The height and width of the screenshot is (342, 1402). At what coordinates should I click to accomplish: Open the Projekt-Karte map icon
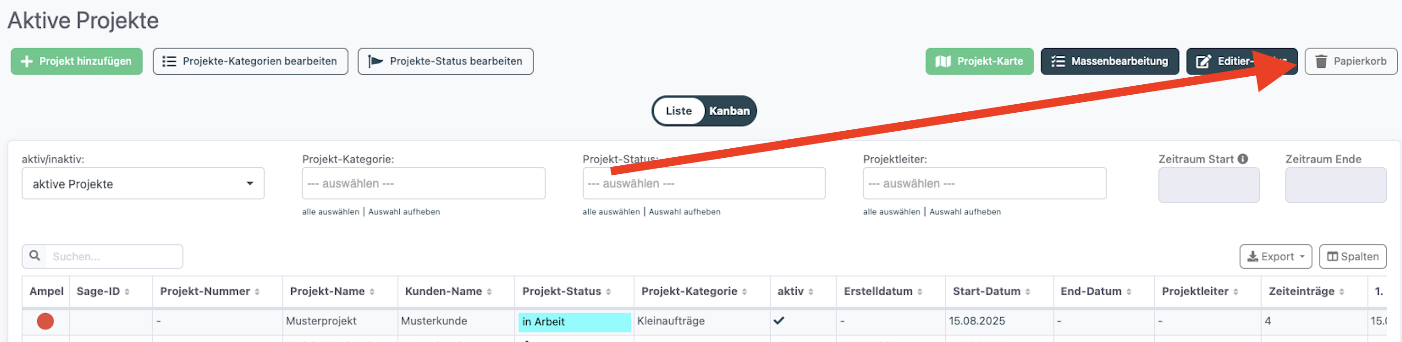(x=943, y=62)
